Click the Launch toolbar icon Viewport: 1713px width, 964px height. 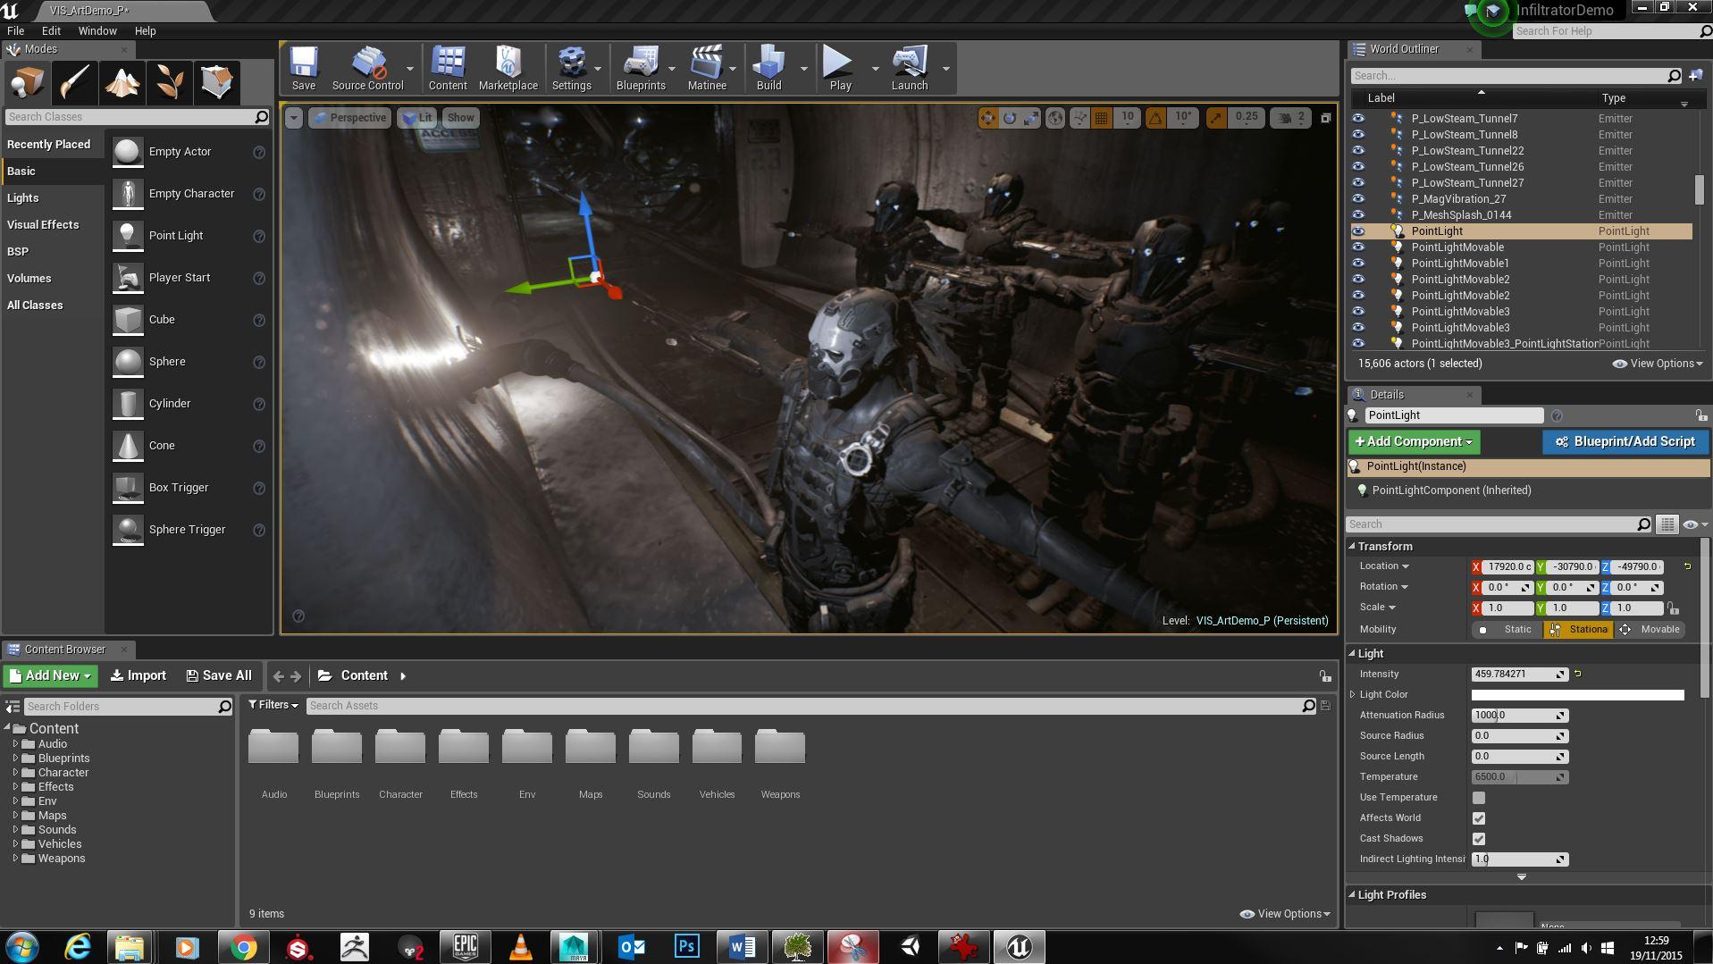click(910, 69)
